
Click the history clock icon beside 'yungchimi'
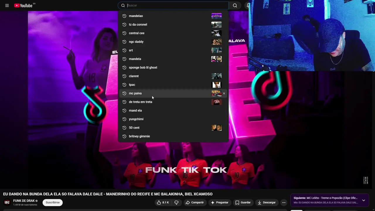124,119
